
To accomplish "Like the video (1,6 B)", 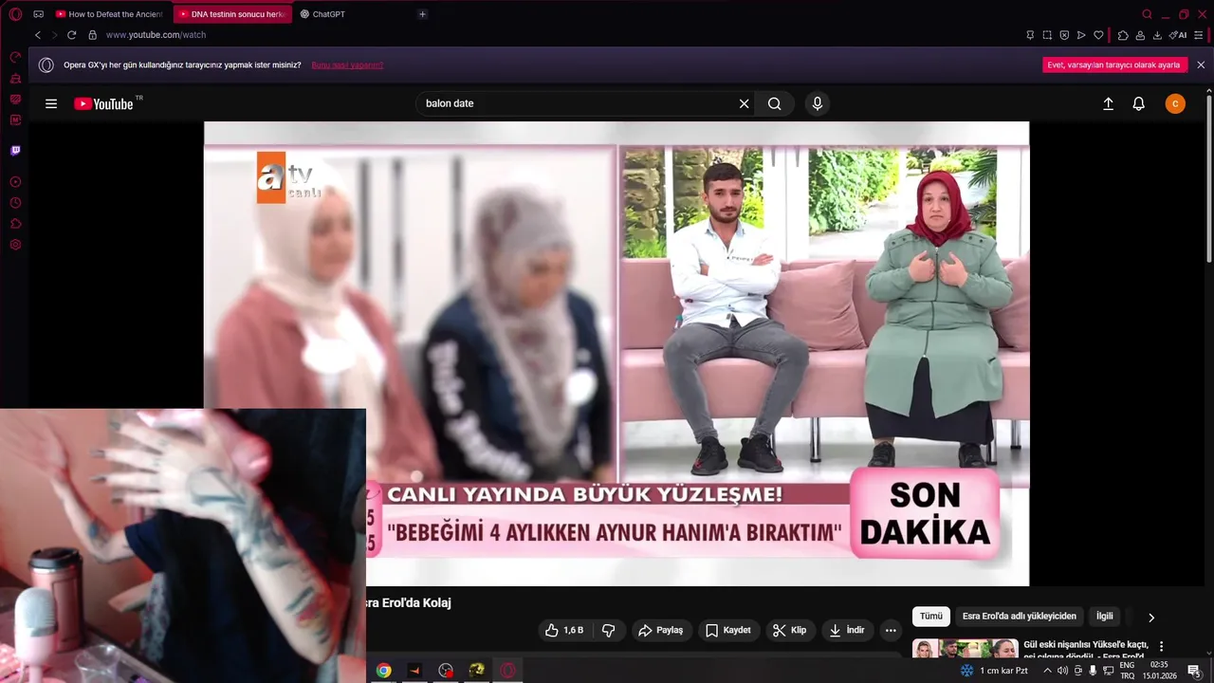I will coord(564,630).
